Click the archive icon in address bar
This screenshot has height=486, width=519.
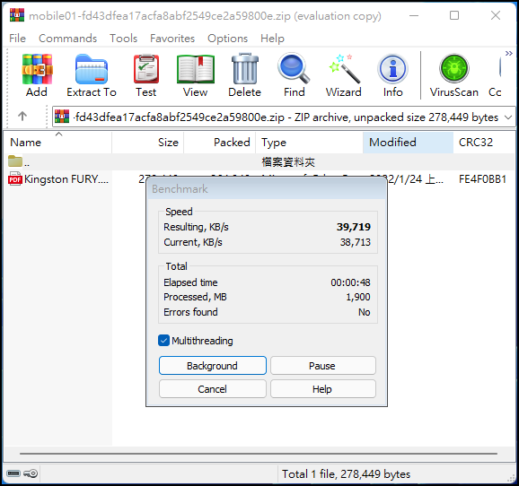[62, 117]
